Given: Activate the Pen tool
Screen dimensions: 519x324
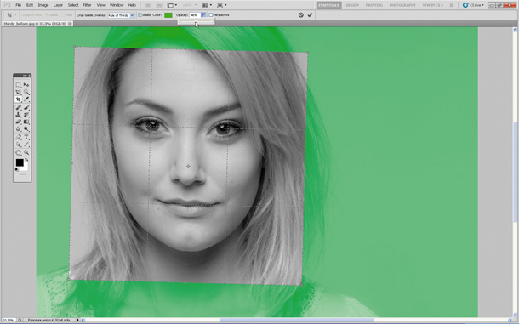Looking at the screenshot, I should (18, 137).
